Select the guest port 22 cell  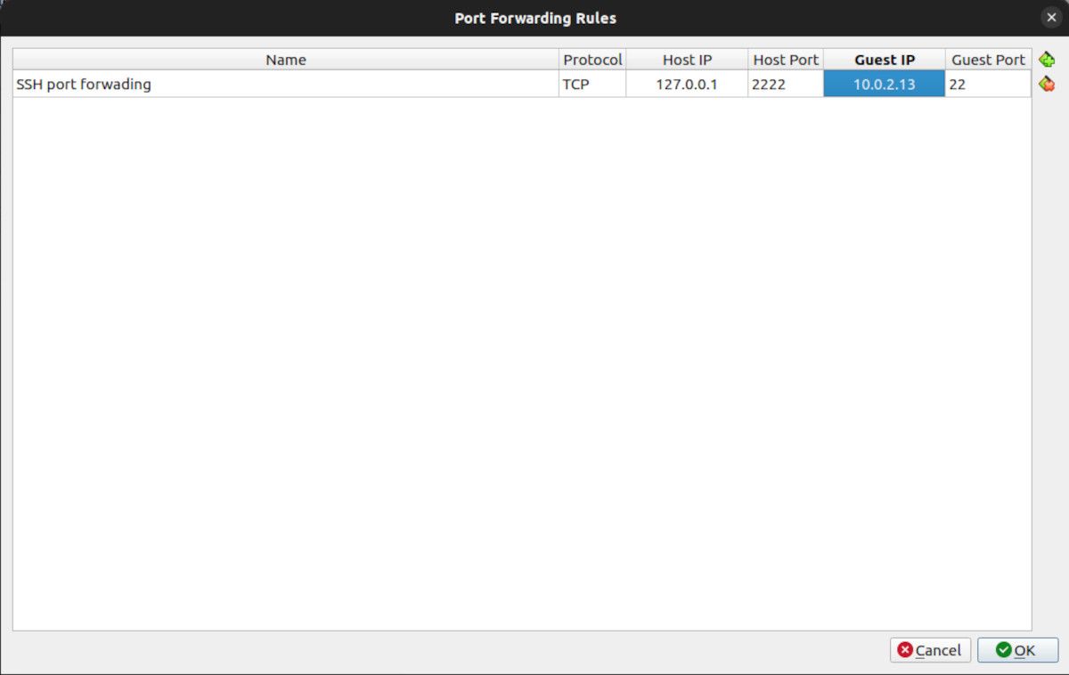[x=988, y=85]
